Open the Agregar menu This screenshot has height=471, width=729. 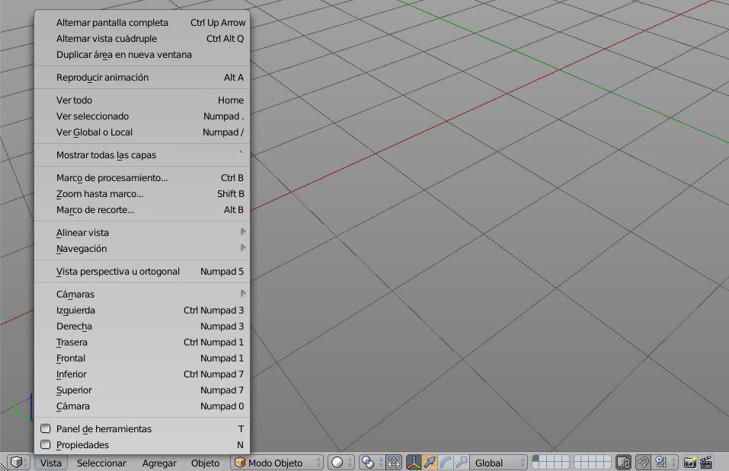159,463
